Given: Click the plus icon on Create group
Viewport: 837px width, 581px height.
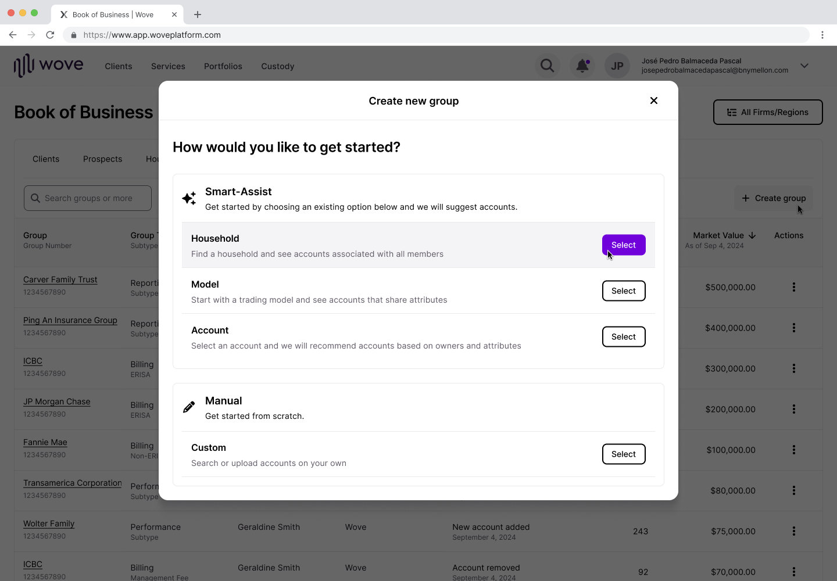Looking at the screenshot, I should pos(746,198).
